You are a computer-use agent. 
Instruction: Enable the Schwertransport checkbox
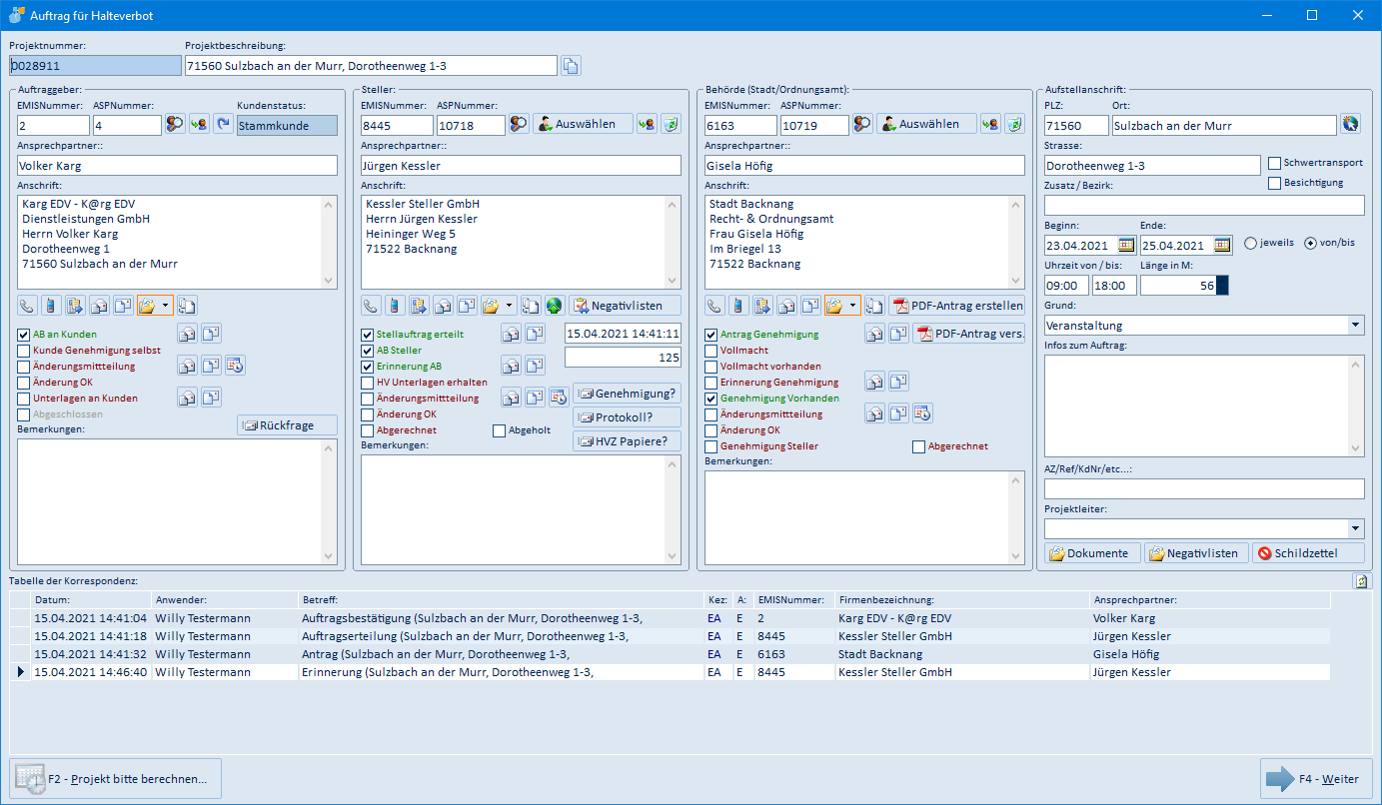point(1275,163)
